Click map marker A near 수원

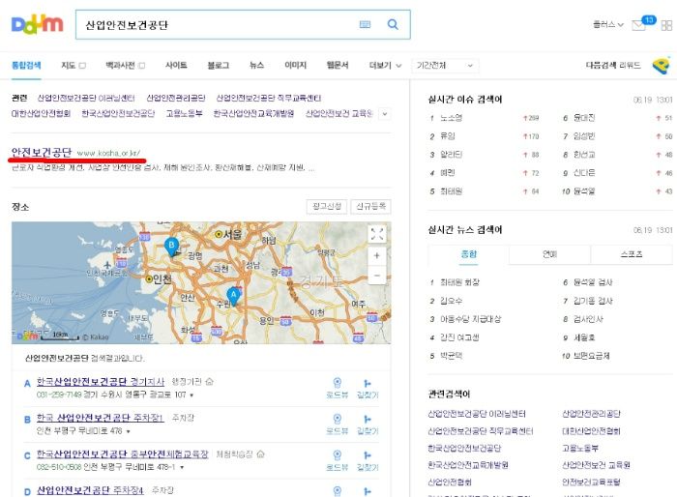[x=234, y=297]
